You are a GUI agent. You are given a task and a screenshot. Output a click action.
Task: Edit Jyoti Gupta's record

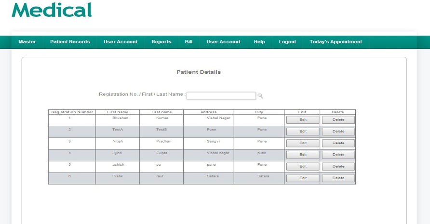pos(303,155)
